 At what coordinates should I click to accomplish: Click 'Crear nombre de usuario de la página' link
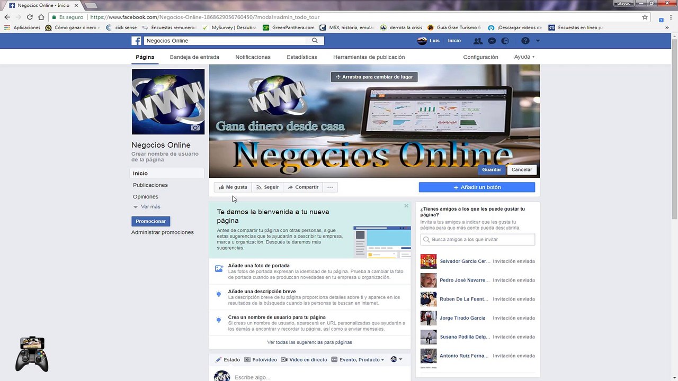point(165,157)
